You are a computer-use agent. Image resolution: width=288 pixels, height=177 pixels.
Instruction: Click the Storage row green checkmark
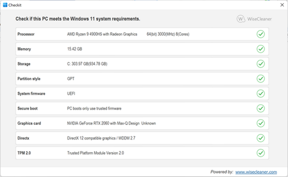click(x=261, y=64)
